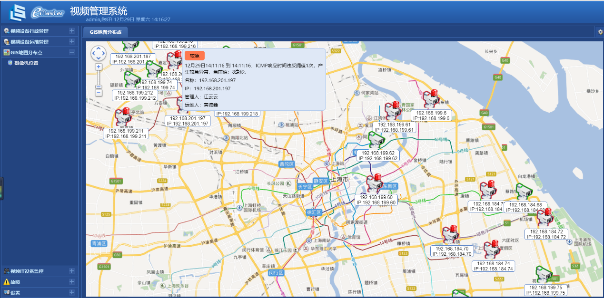Click the 192.168.199.62 label box
Screen dimensions: 604x298
click(x=378, y=156)
